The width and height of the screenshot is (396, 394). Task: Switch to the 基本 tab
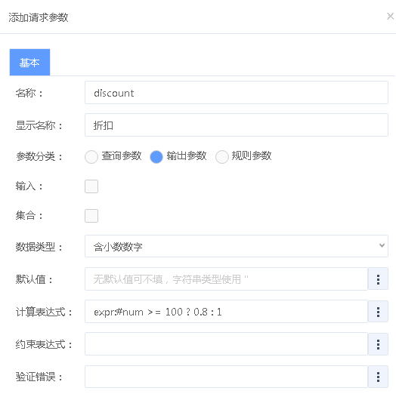pos(29,63)
